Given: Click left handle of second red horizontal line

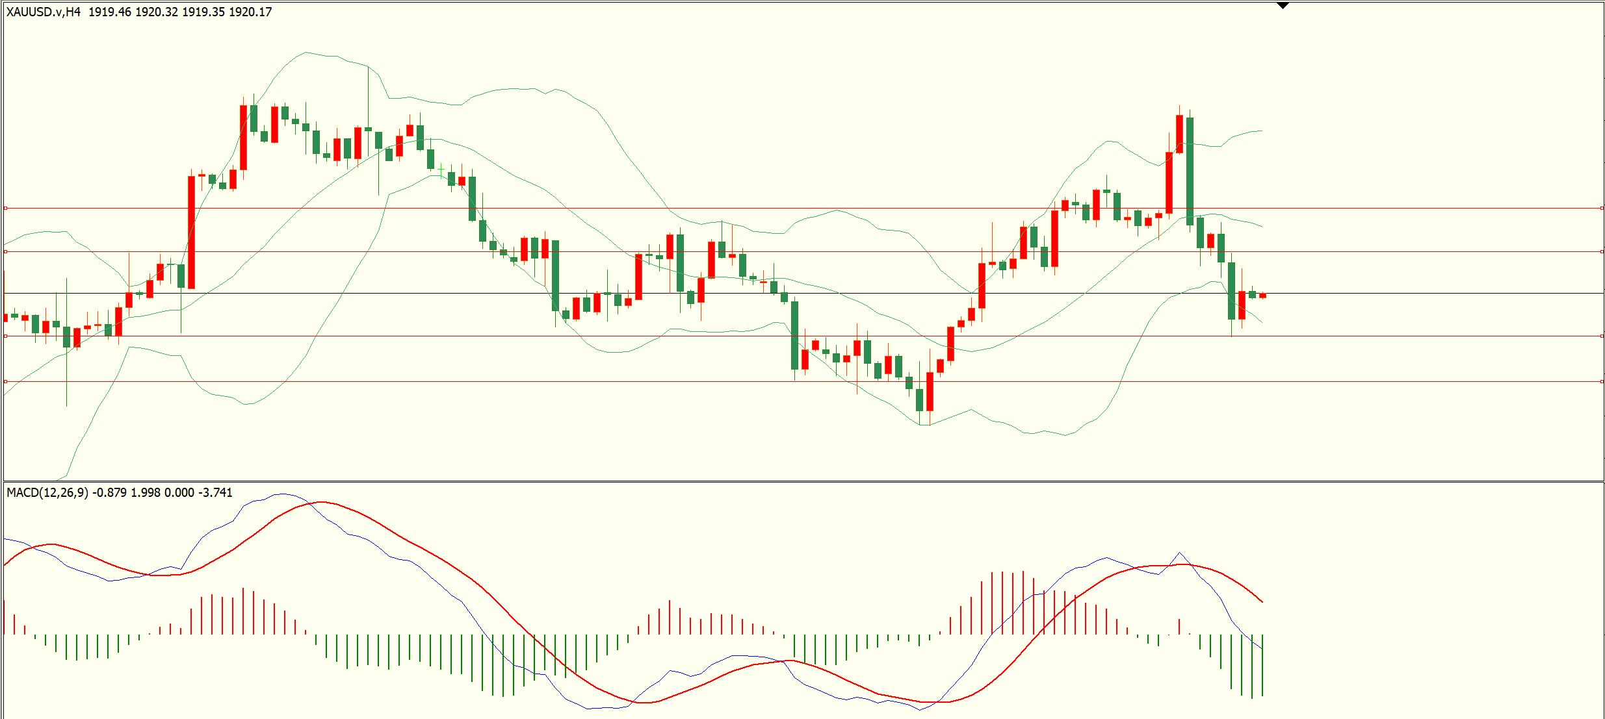Looking at the screenshot, I should click(6, 251).
